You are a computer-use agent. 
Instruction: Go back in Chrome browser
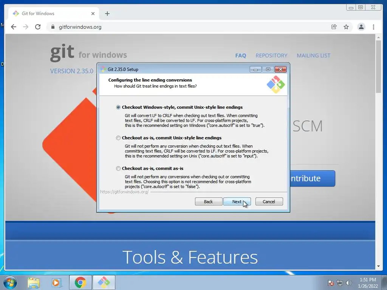(x=14, y=27)
